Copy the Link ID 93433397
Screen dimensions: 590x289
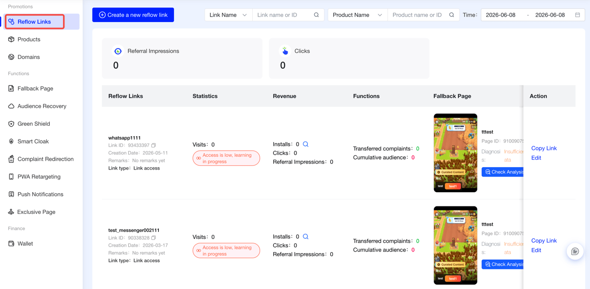click(153, 145)
